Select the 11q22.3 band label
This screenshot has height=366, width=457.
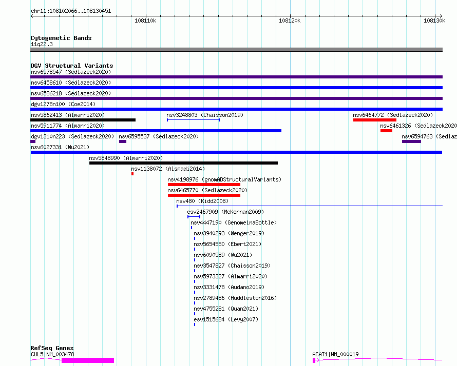click(x=42, y=44)
